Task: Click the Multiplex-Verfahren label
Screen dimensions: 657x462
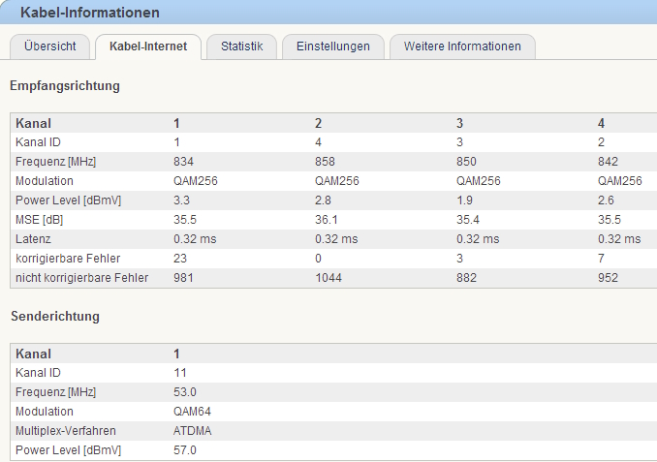Action: click(x=66, y=431)
